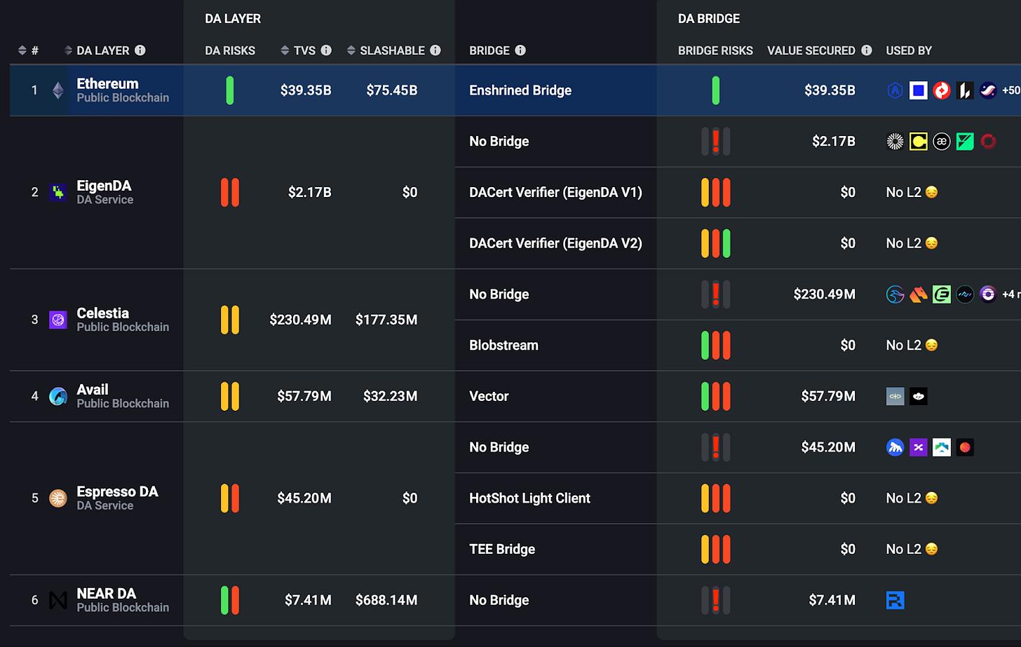This screenshot has width=1021, height=647.
Task: Sort by SLASHABLE amount arrows
Action: click(351, 50)
